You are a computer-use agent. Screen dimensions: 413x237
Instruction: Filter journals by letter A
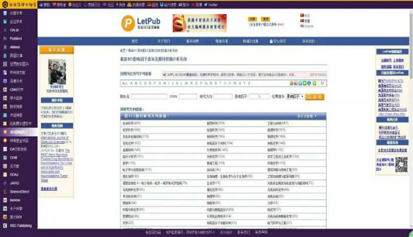(131, 83)
